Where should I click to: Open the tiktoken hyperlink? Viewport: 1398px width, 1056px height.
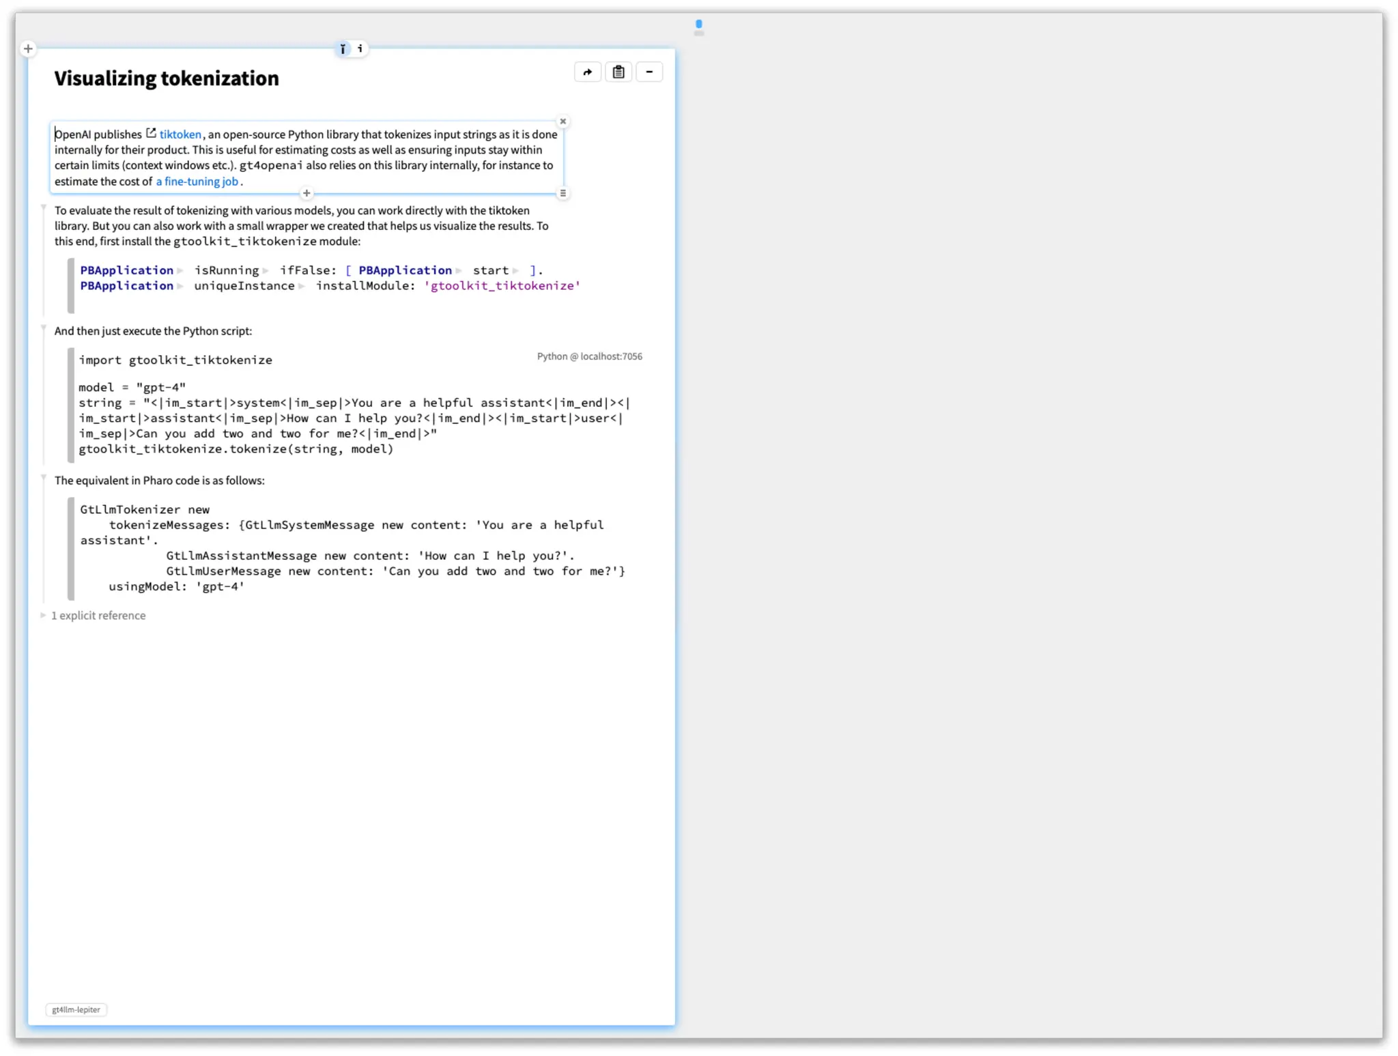click(180, 134)
